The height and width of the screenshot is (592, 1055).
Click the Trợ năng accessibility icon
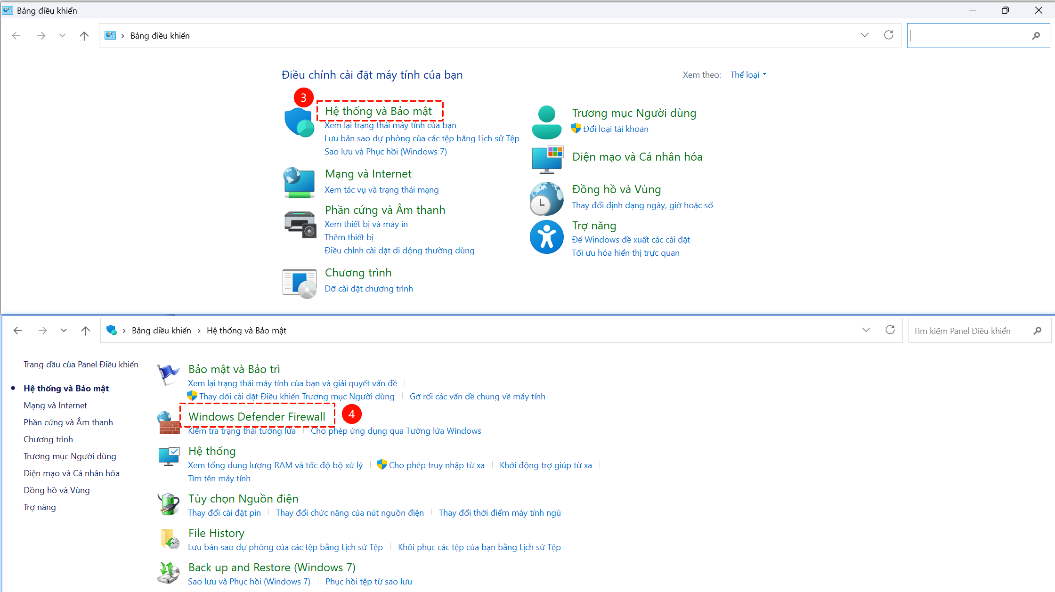tap(546, 237)
